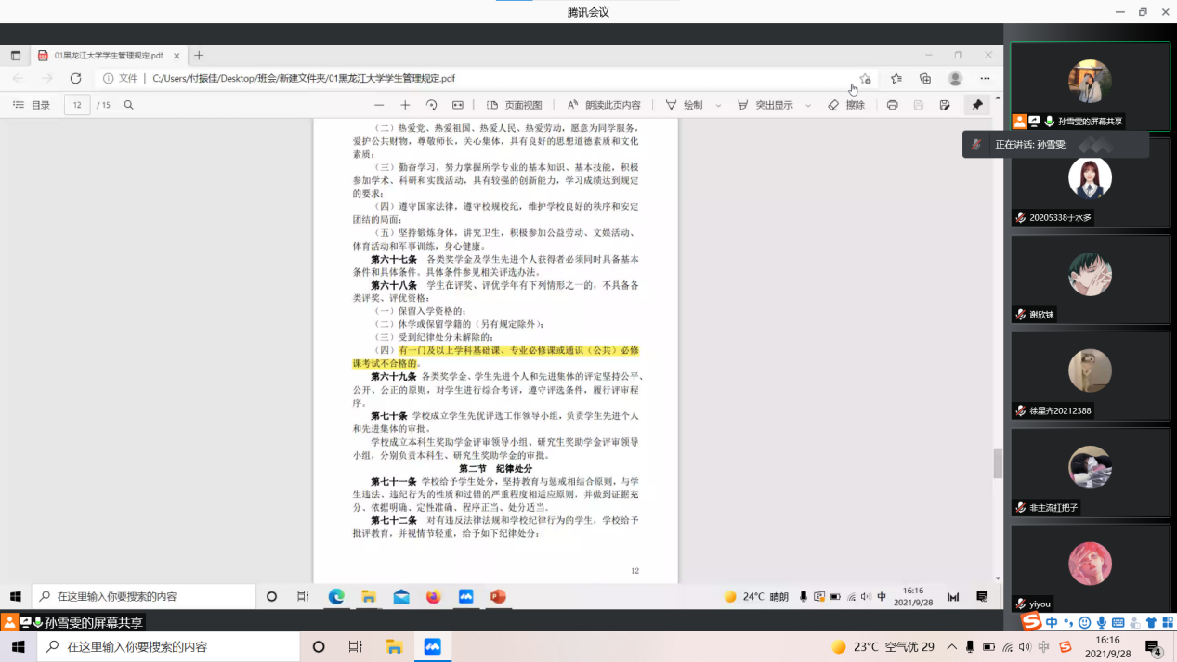
Task: Close the 01黑龙江大学学生管理规定.pdf tab
Action: pos(177,56)
